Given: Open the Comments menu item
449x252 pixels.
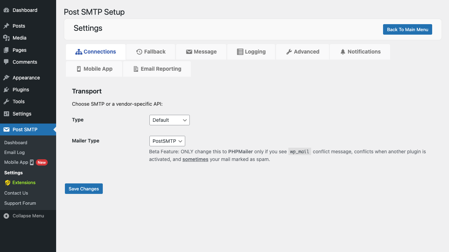Looking at the screenshot, I should click(28, 62).
